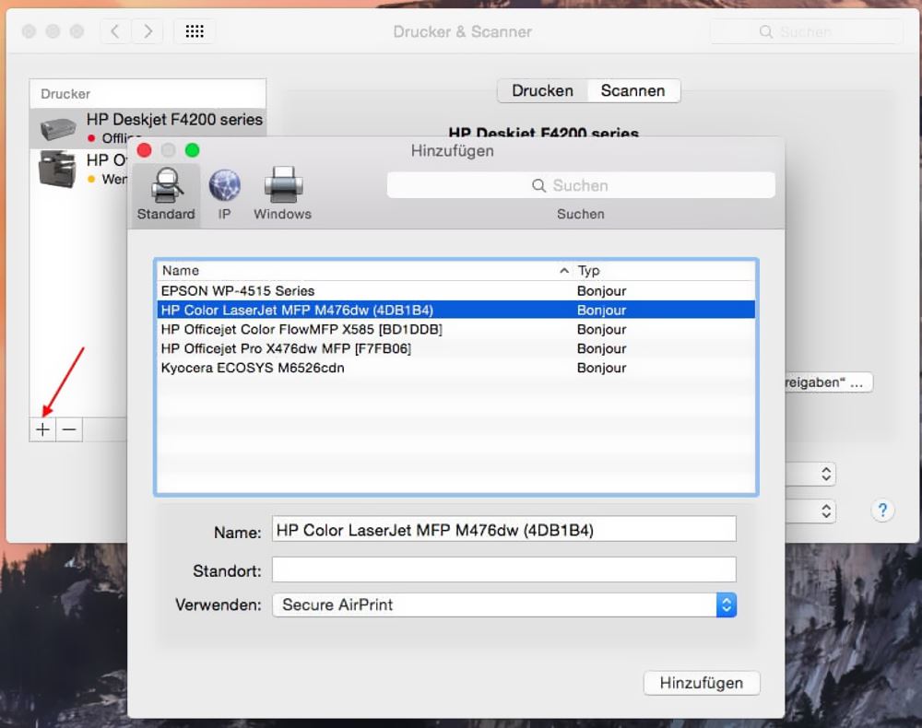Switch to the IP globe tab
This screenshot has width=922, height=728.
(224, 194)
